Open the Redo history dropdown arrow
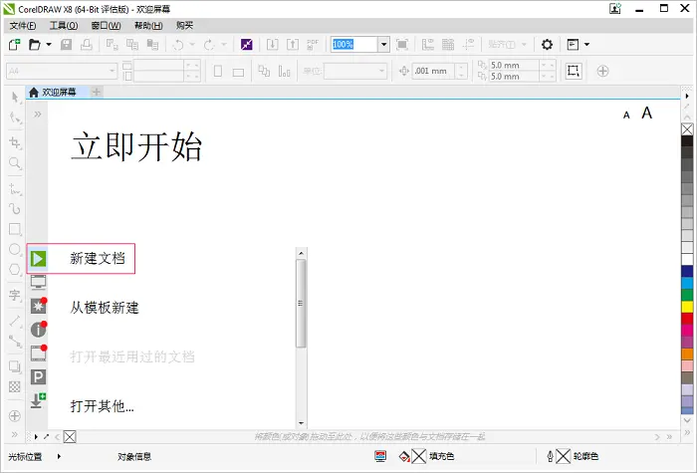697x473 pixels. pyautogui.click(x=224, y=45)
